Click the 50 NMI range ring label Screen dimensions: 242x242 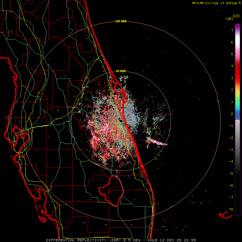(121, 71)
